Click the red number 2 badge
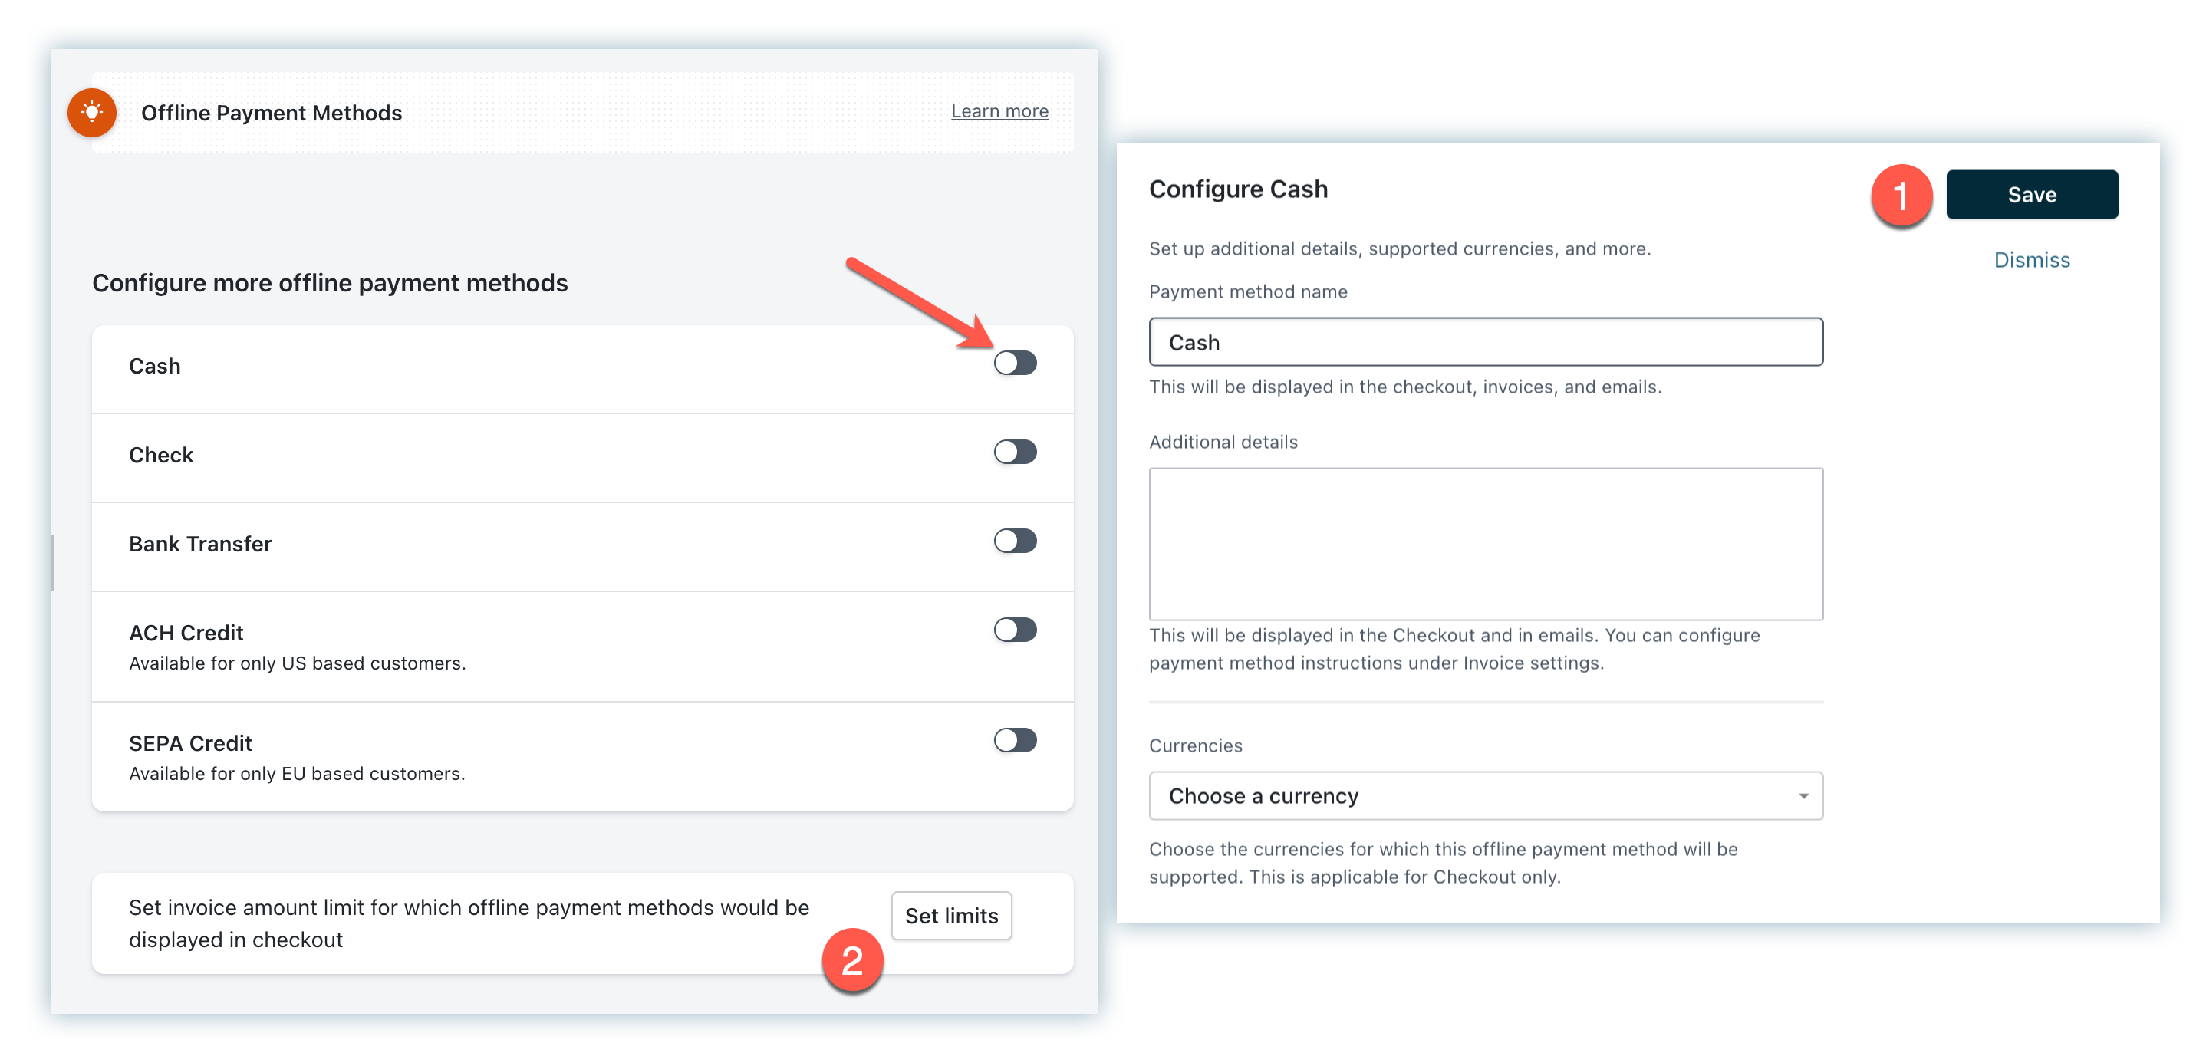 pyautogui.click(x=852, y=960)
